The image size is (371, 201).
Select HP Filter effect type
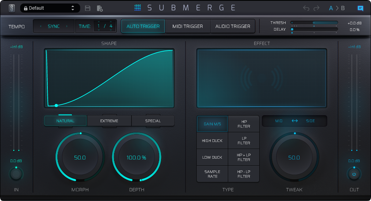point(244,124)
